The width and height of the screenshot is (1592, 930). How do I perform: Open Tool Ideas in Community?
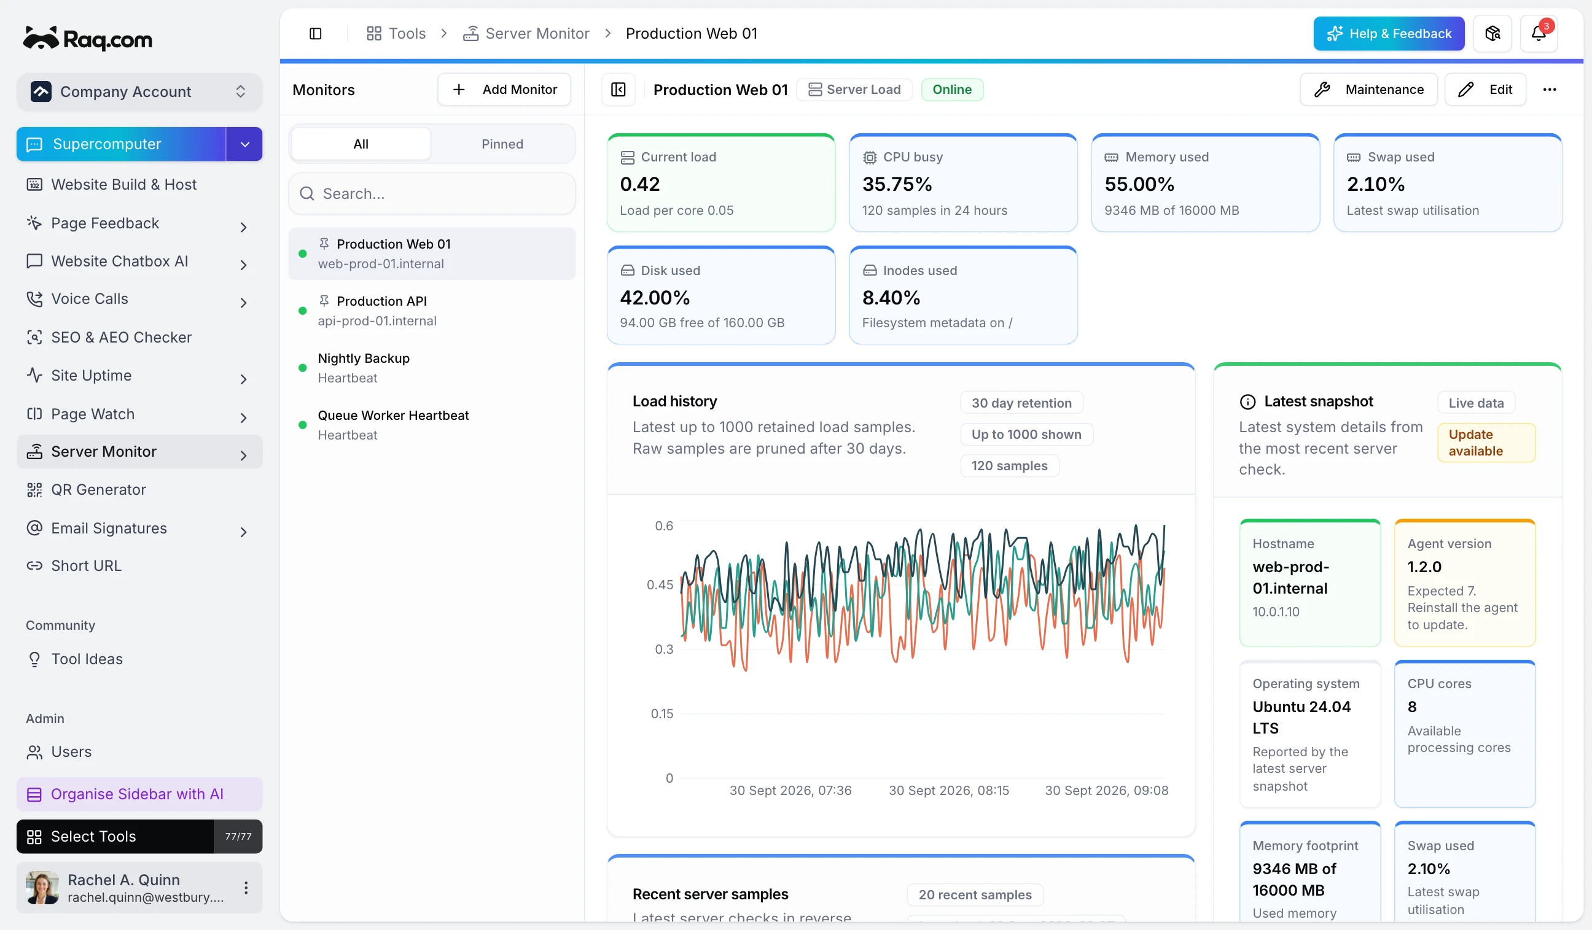(139, 659)
